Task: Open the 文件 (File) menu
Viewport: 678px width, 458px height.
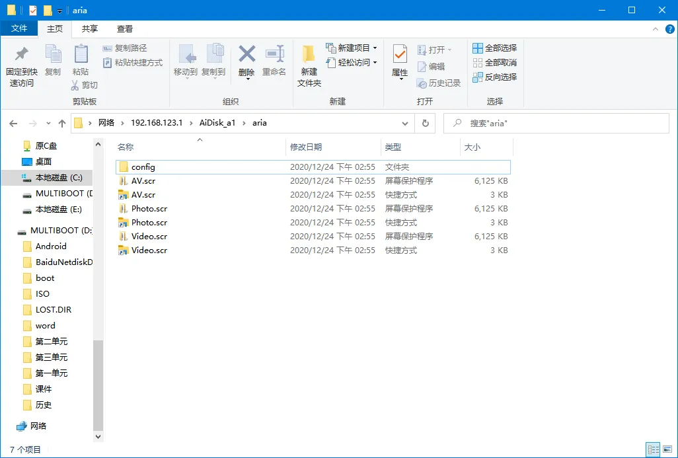Action: click(19, 29)
